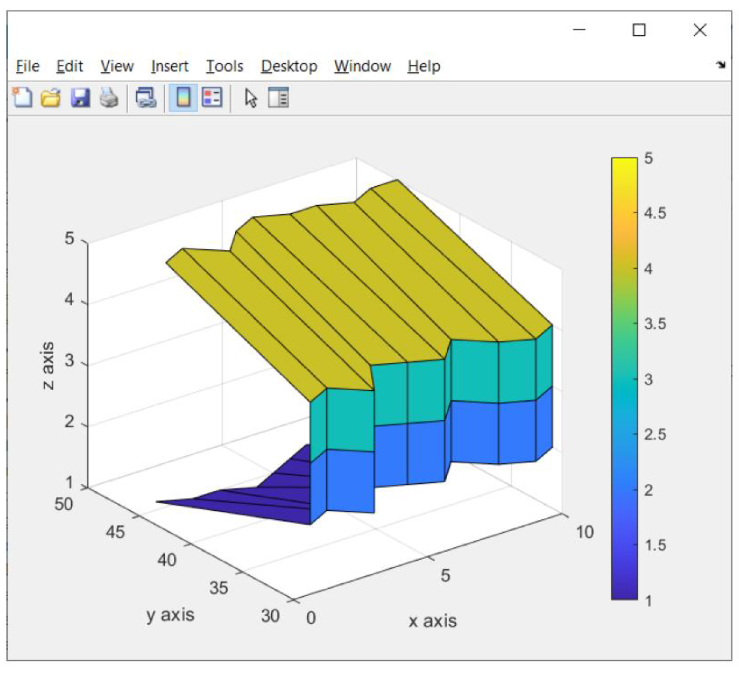
Task: Open the Help menu
Action: click(x=424, y=66)
